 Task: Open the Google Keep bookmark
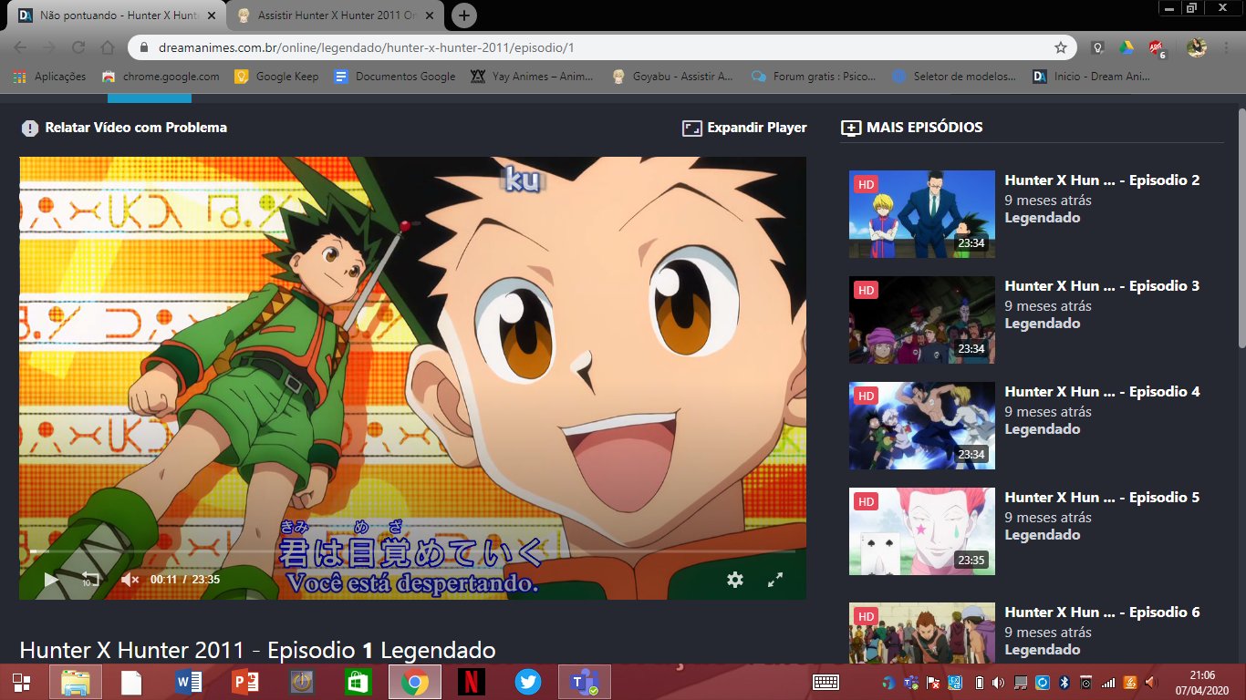pos(276,77)
